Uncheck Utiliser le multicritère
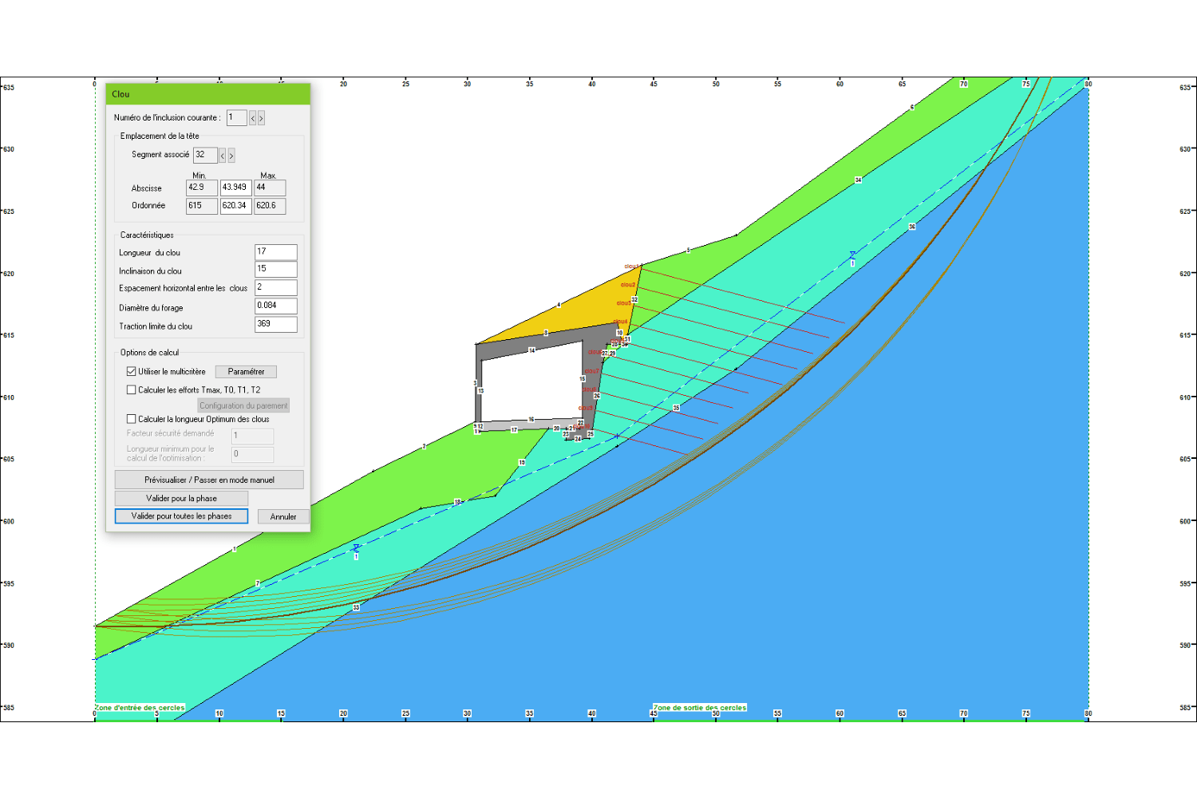Screen dimensions: 1197x798 coord(132,372)
